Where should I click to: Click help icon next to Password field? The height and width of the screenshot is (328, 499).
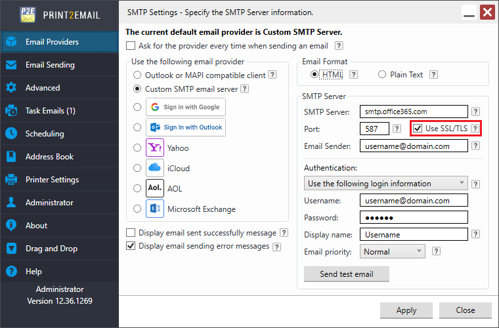click(x=475, y=217)
